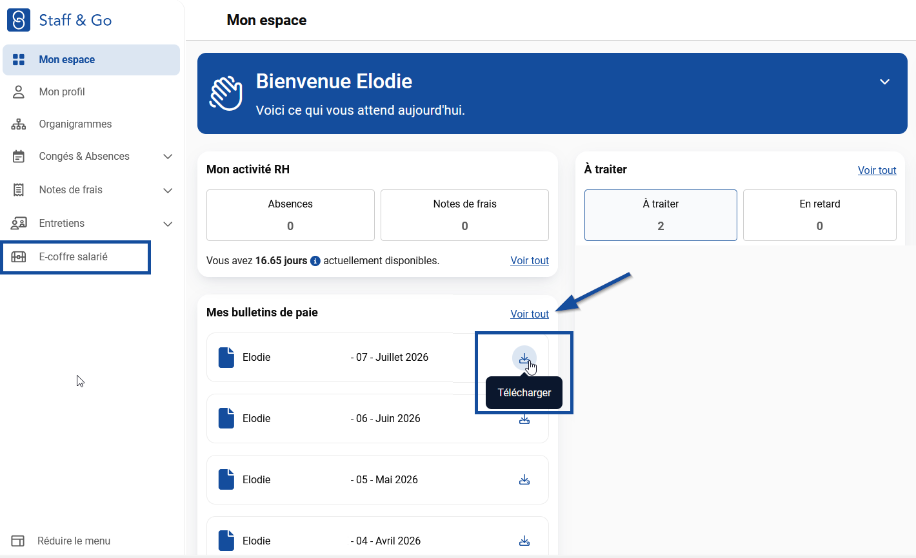Download the 05 - Mai 2026 payslip
This screenshot has width=916, height=558.
click(x=524, y=480)
